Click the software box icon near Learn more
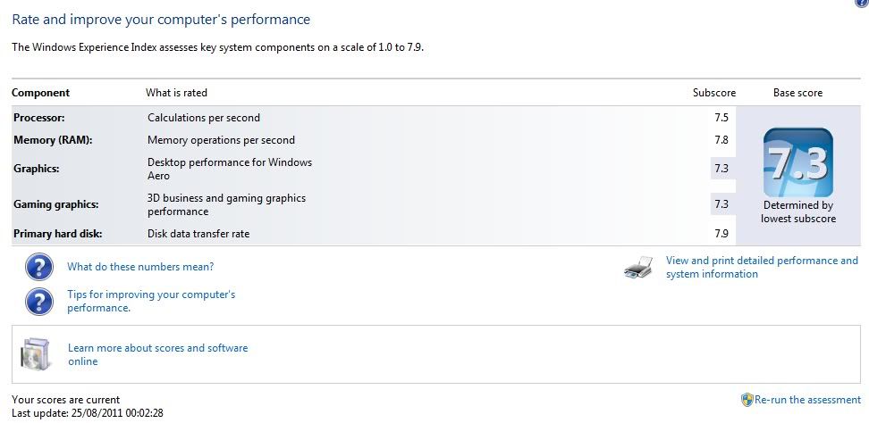This screenshot has height=423, width=869. [36, 354]
